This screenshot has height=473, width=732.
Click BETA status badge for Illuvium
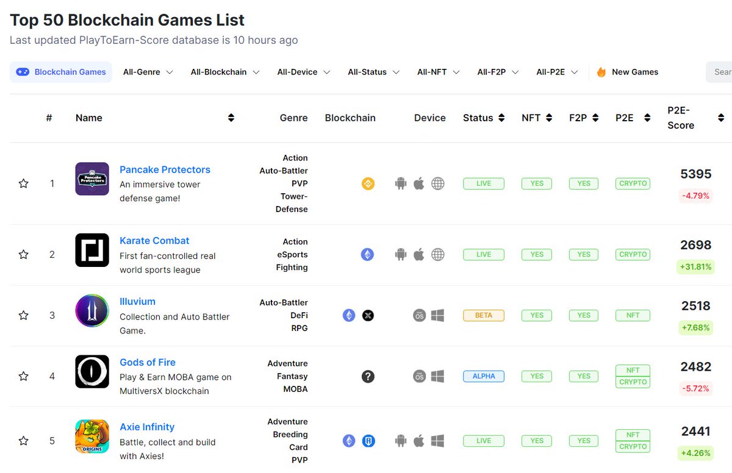(x=484, y=316)
